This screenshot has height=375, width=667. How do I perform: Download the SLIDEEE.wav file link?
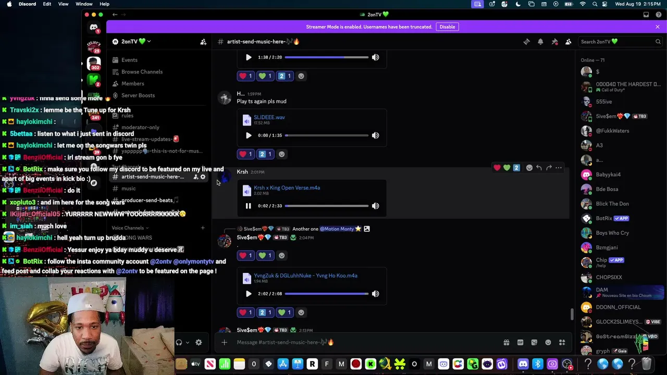[x=269, y=117]
